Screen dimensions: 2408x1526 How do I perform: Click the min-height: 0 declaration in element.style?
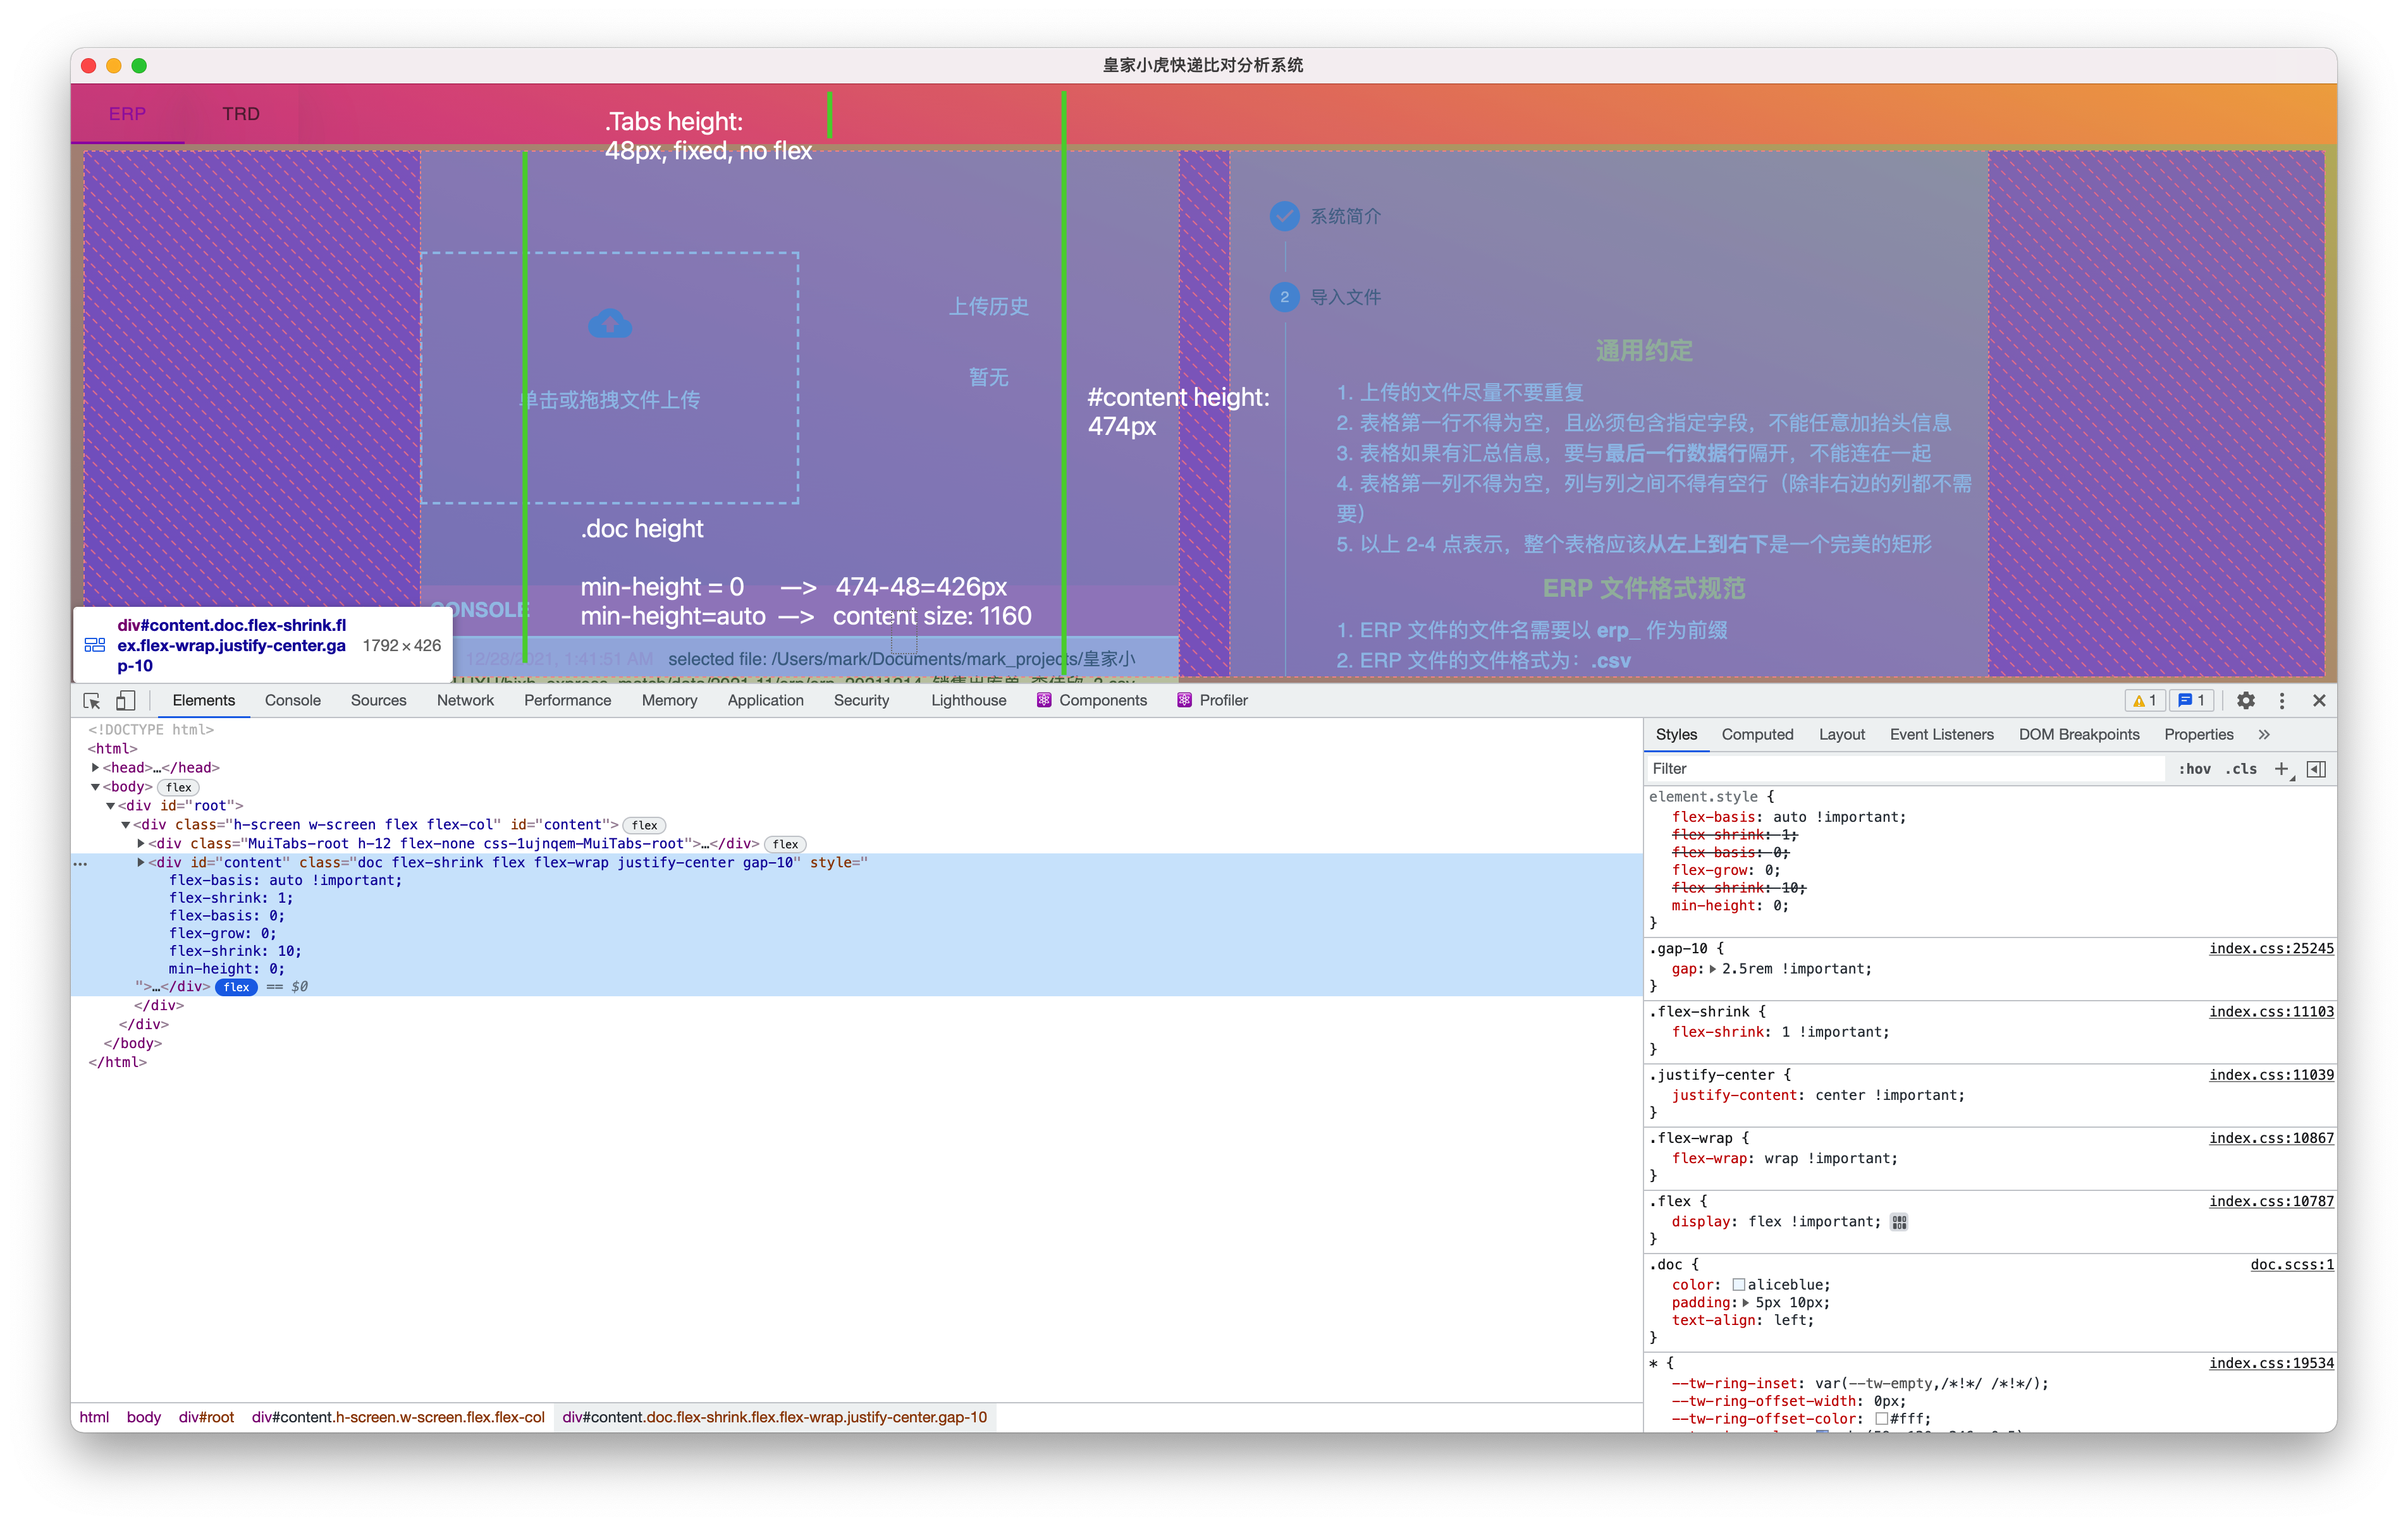coord(1730,906)
